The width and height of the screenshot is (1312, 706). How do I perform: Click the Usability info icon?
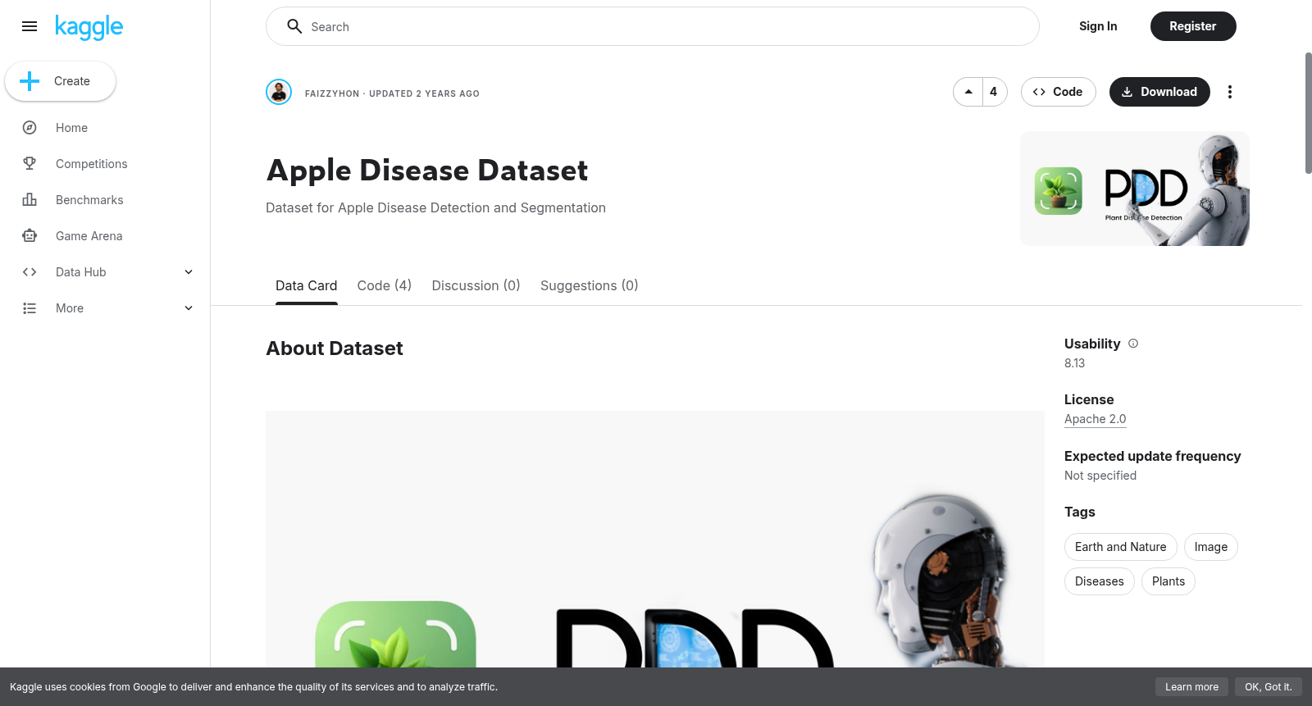1133,344
